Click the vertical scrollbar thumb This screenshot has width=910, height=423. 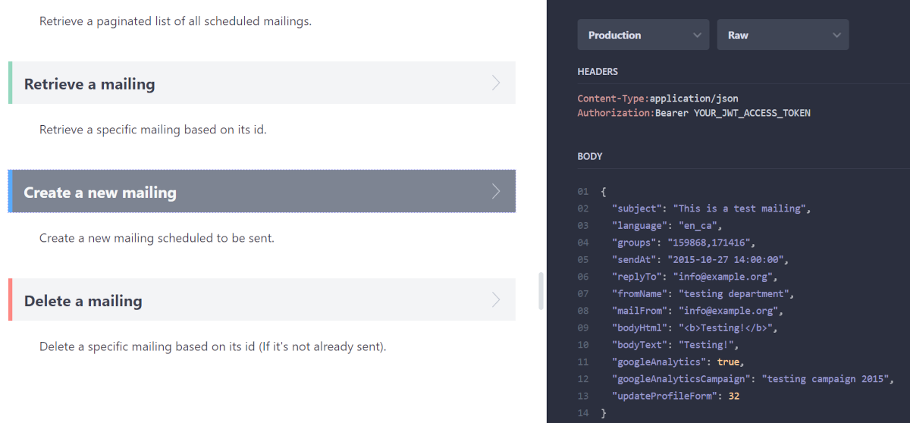click(541, 290)
